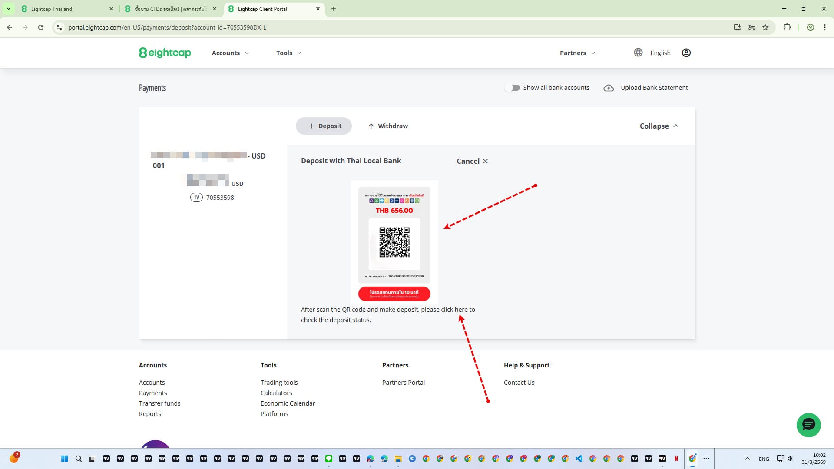Click the QR code payment image
The width and height of the screenshot is (834, 469).
coord(394,242)
